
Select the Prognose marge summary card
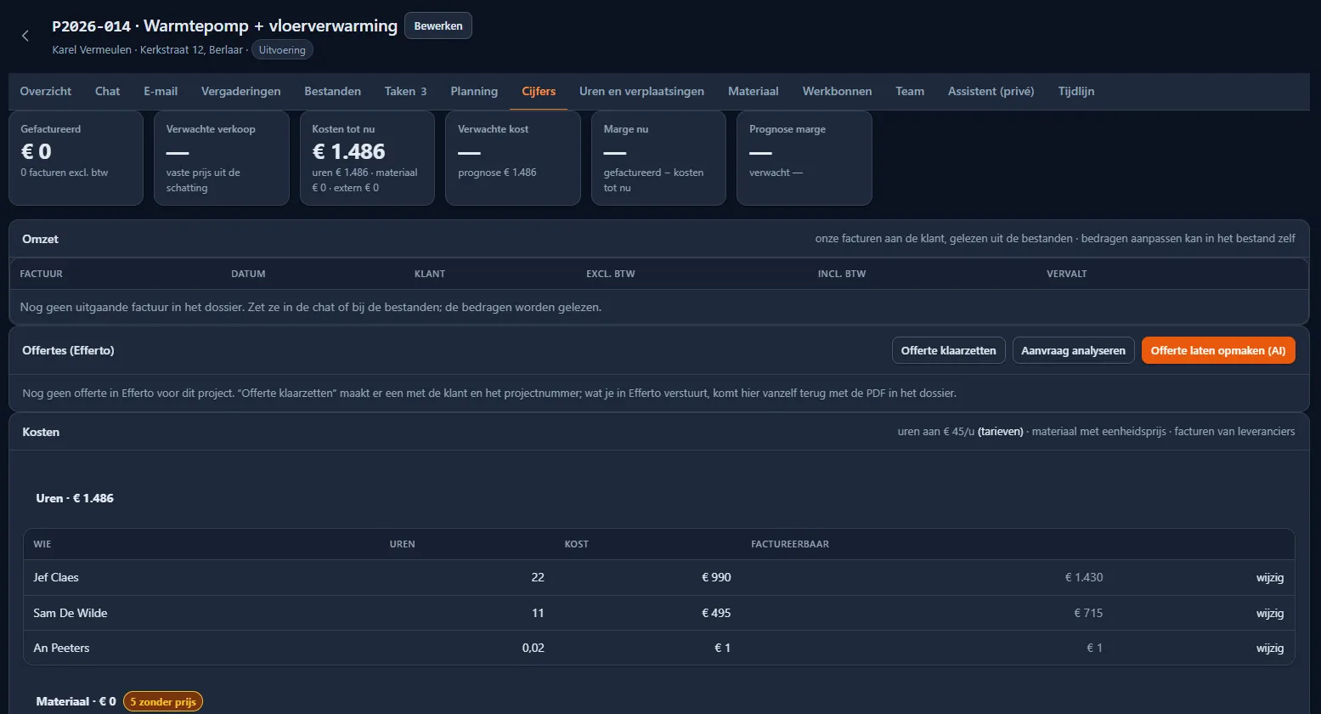(x=804, y=158)
